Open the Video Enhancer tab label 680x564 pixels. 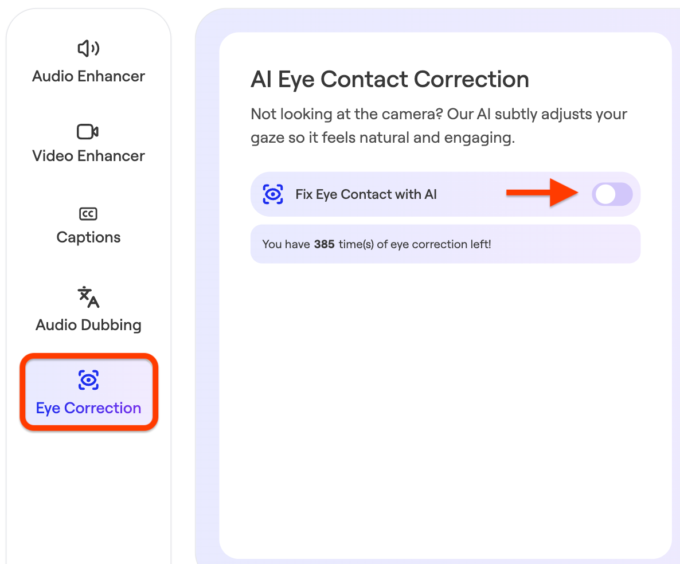tap(88, 156)
